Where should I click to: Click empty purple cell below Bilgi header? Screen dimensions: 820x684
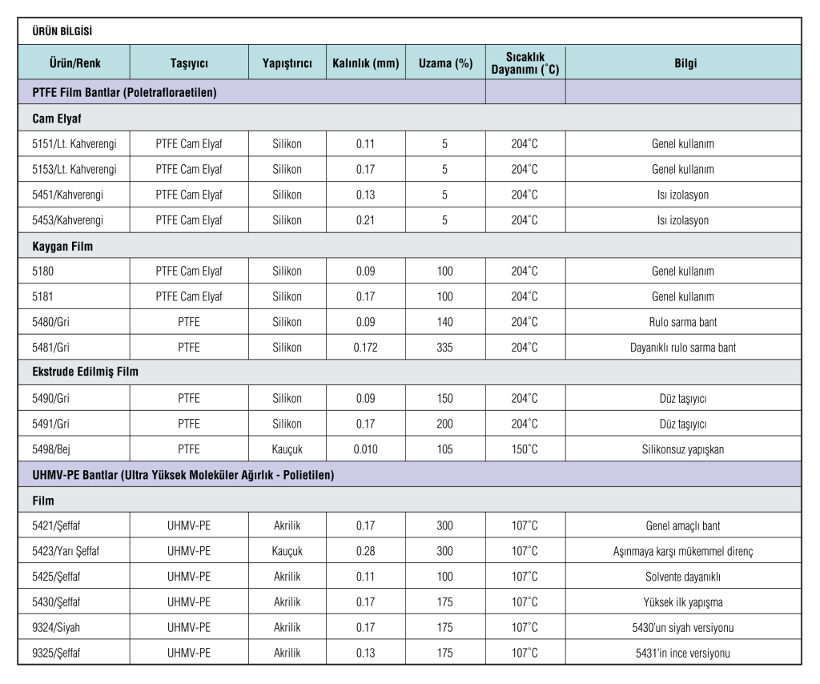click(682, 92)
